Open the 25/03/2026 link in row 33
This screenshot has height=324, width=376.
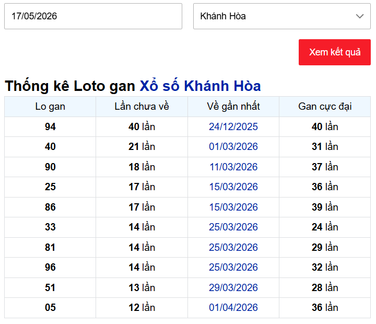(233, 227)
